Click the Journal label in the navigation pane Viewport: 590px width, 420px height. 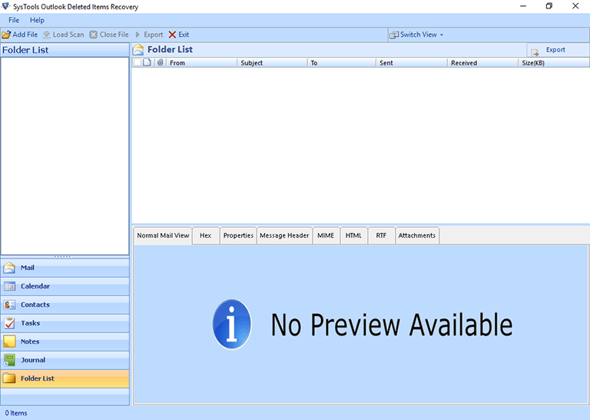33,360
